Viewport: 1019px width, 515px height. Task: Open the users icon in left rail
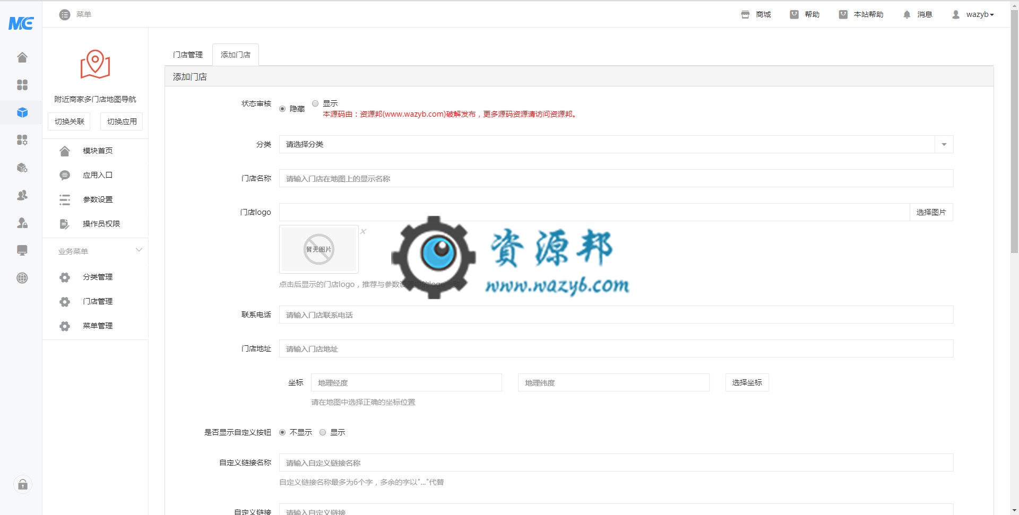coord(22,195)
